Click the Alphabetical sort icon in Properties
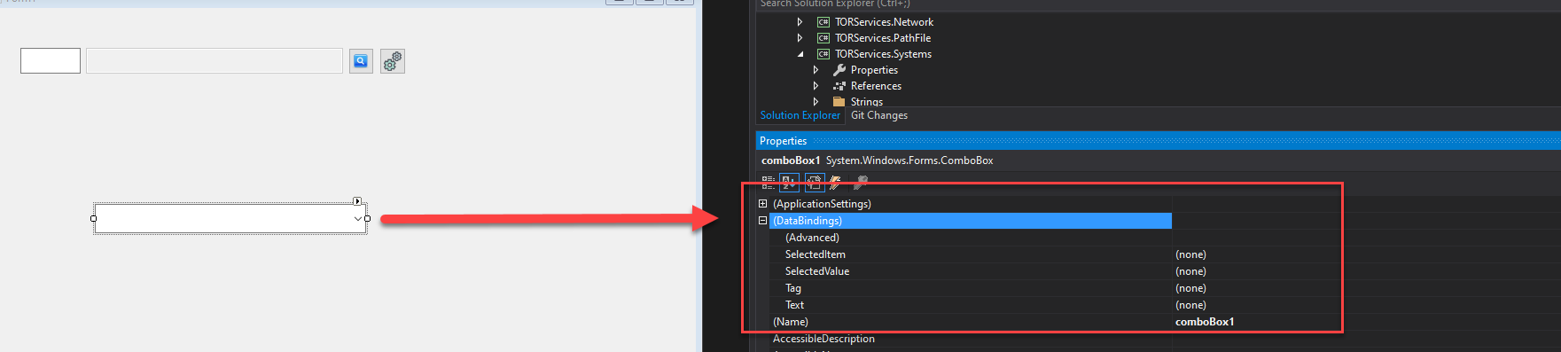 coord(789,183)
